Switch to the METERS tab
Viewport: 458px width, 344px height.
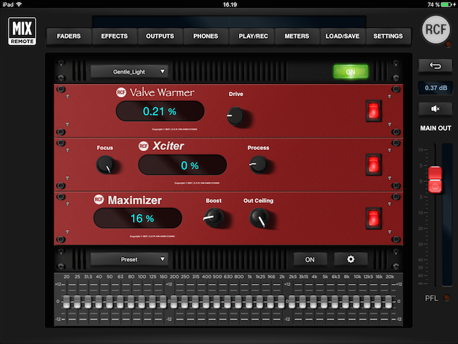click(x=297, y=37)
